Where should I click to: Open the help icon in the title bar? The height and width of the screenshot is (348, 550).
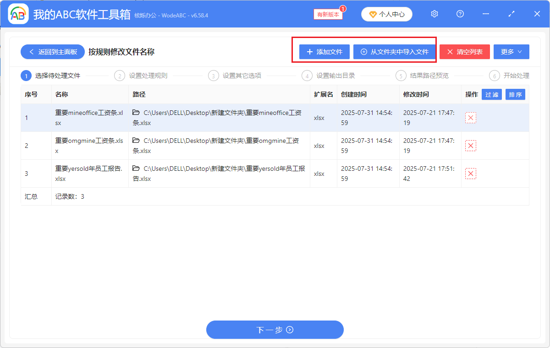[460, 14]
